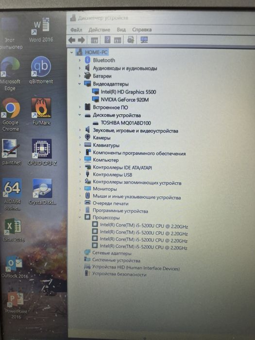Select Компоненты программного обеспечения row
Image resolution: width=255 pixels, height=340 pixels.
pyautogui.click(x=139, y=153)
